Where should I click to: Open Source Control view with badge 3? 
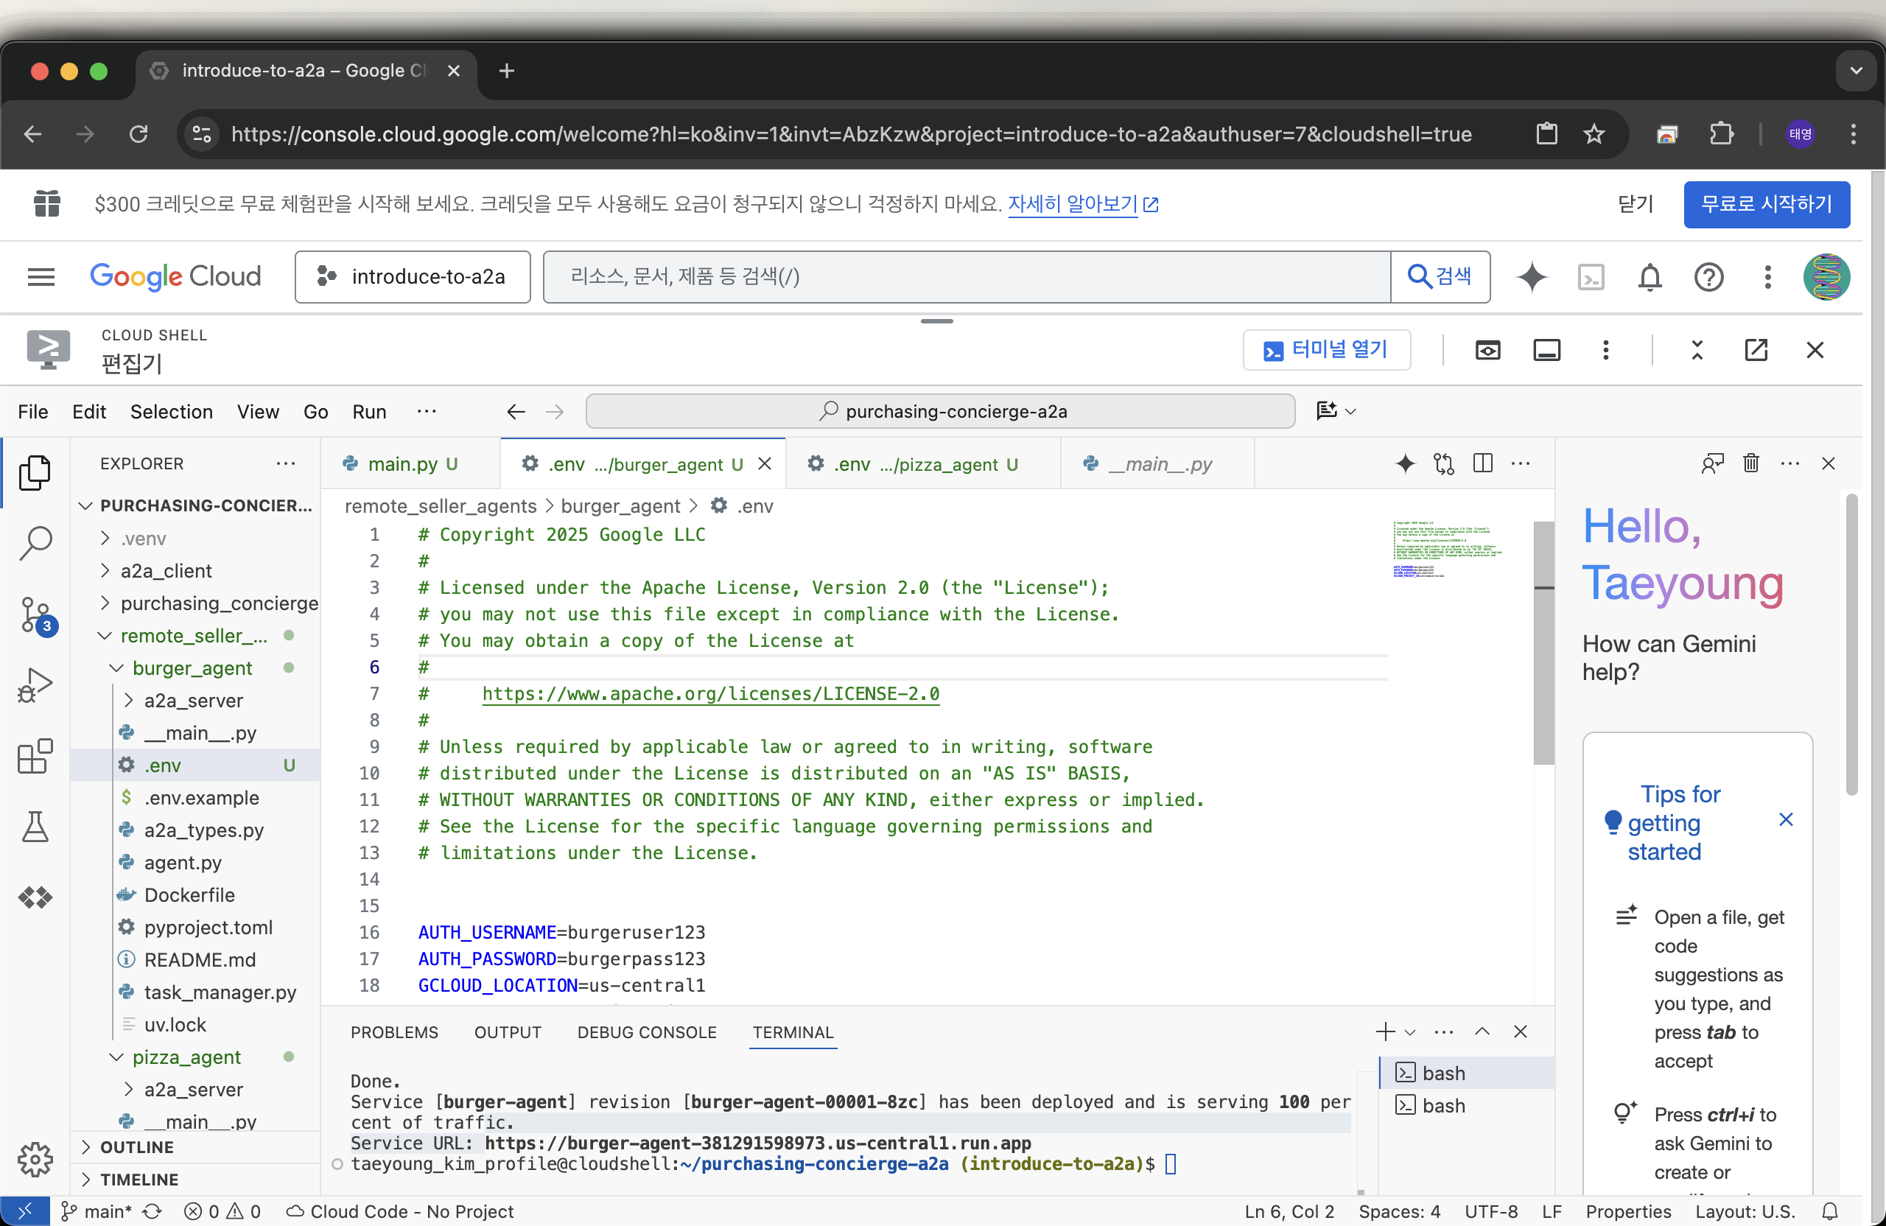click(35, 615)
